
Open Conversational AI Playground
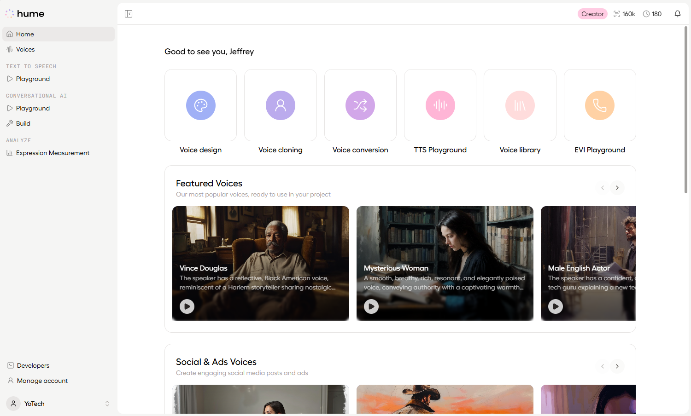tap(59, 108)
